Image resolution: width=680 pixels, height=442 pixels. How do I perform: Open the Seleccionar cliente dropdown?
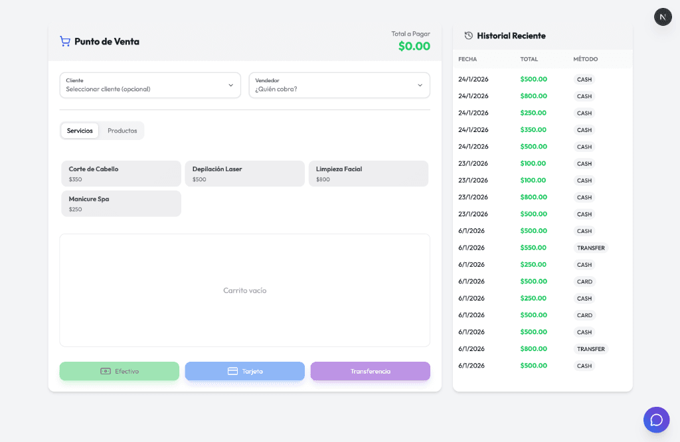pos(149,85)
